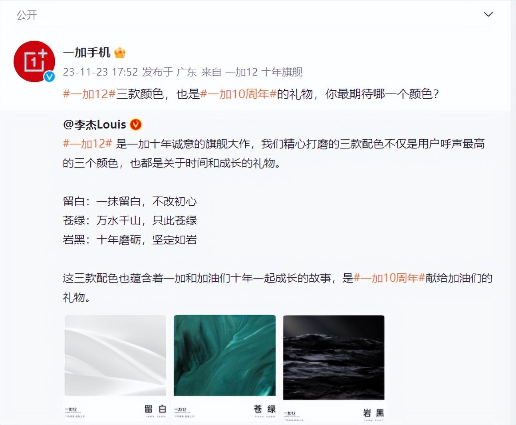
Task: Click orange verified badge next to 李杰Louis
Action: point(136,125)
